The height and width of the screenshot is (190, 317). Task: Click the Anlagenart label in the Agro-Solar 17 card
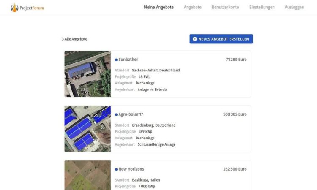click(123, 138)
